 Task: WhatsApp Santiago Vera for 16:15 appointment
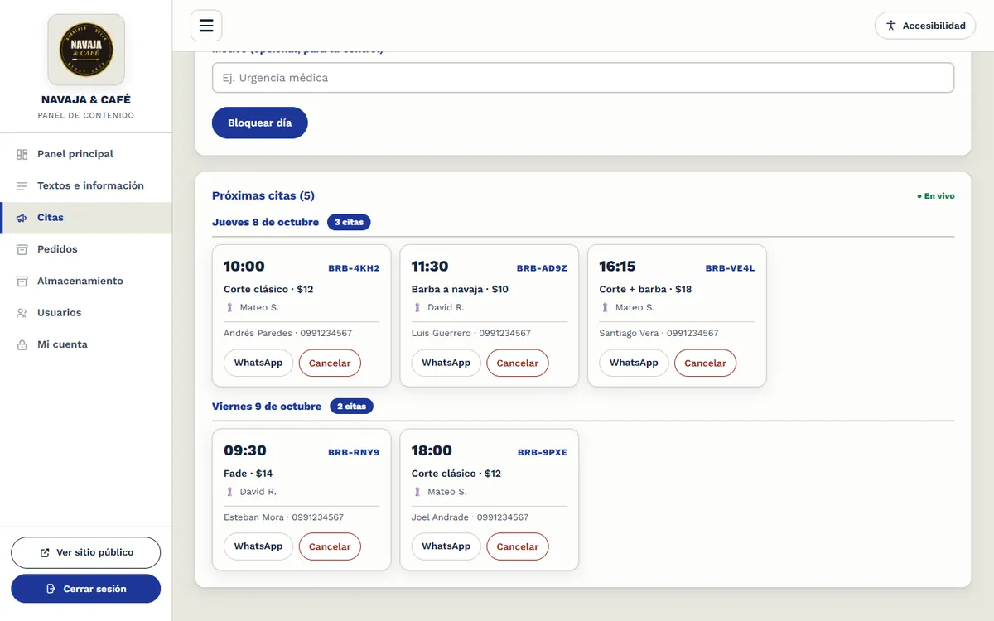[x=634, y=363]
